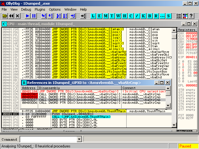Click Execute till return icon

pyautogui.click(x=73, y=16)
